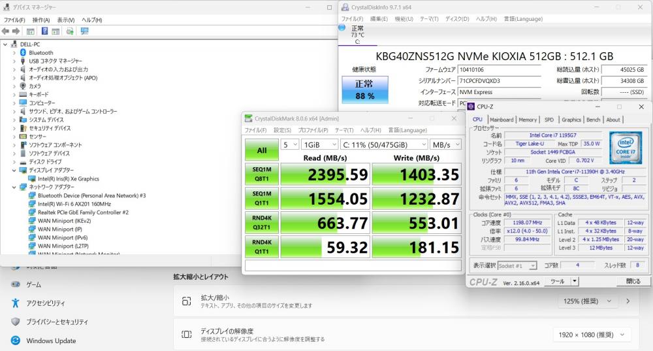Open the 125% scale dropdown
Image resolution: width=653 pixels, height=351 pixels.
click(x=587, y=301)
